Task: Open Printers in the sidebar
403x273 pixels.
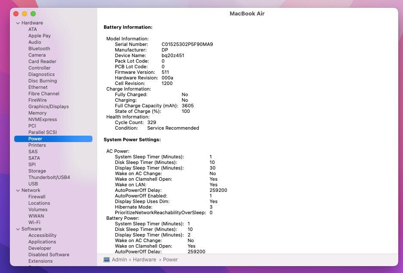Action: point(37,145)
